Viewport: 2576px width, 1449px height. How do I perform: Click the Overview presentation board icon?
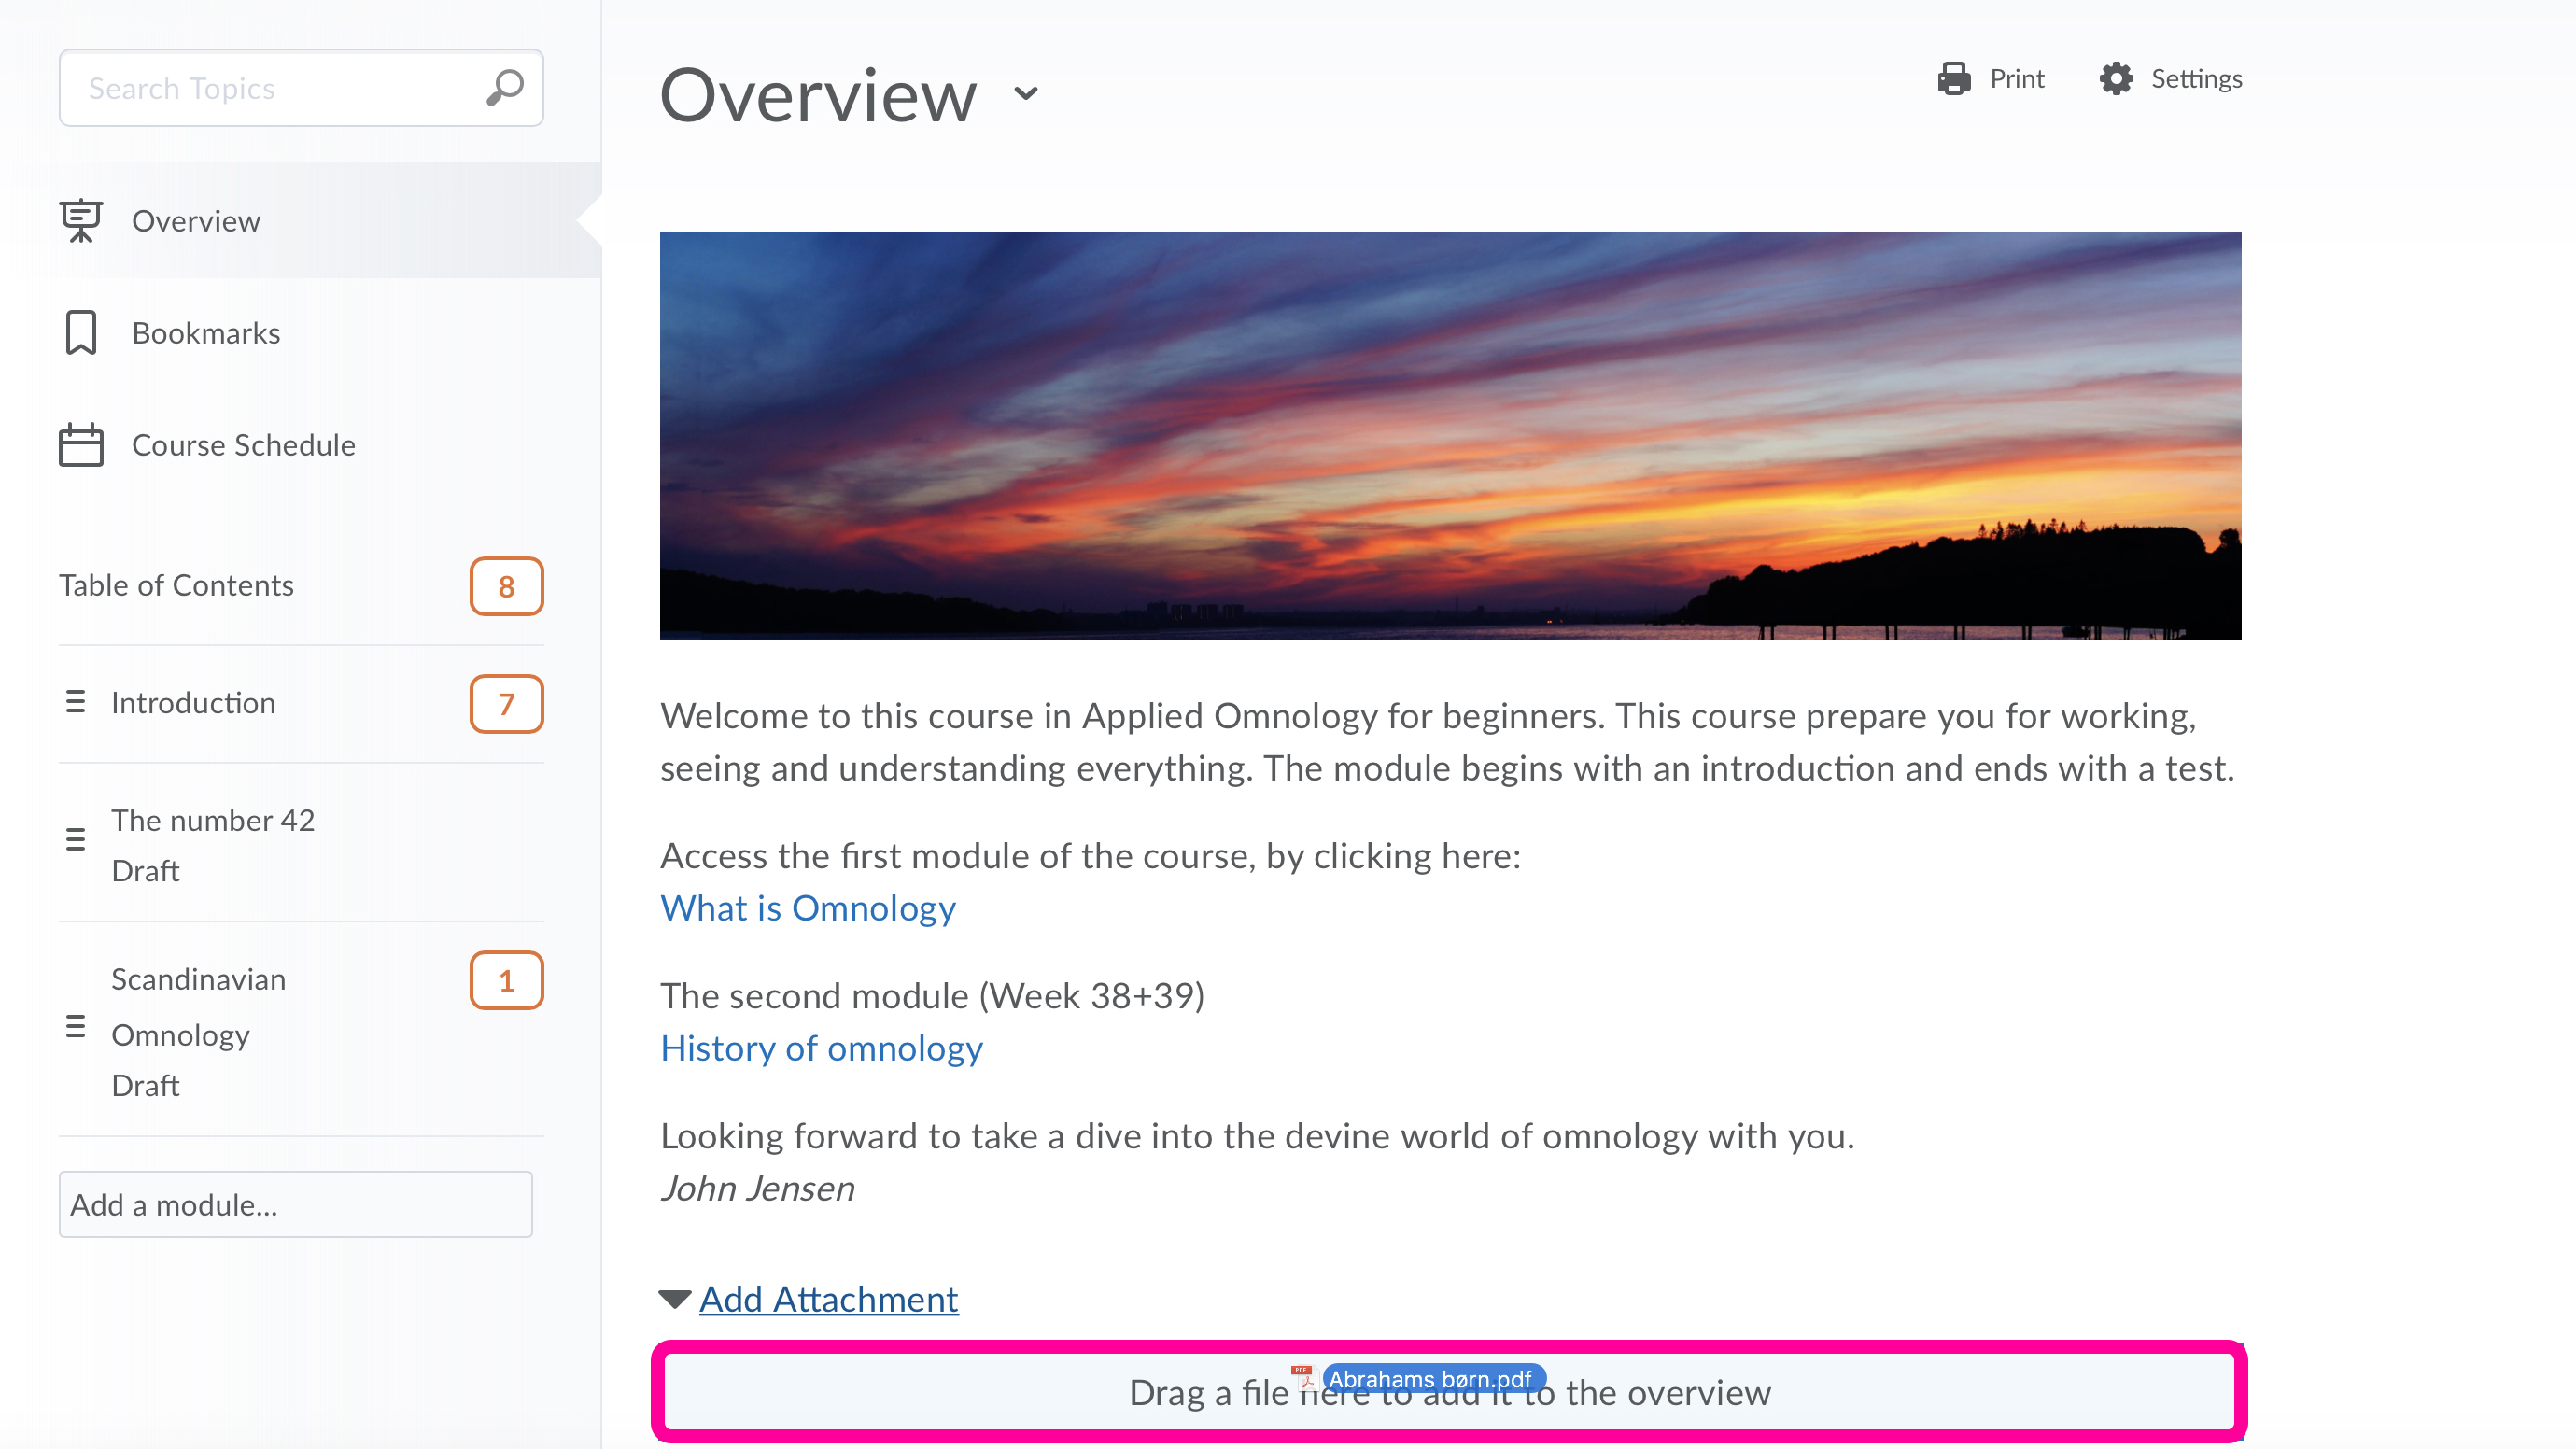[x=81, y=220]
